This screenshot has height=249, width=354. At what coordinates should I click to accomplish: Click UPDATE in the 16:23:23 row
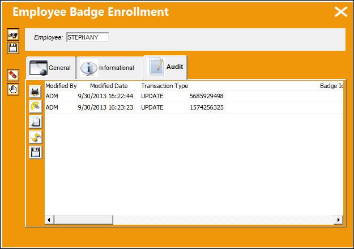point(152,107)
